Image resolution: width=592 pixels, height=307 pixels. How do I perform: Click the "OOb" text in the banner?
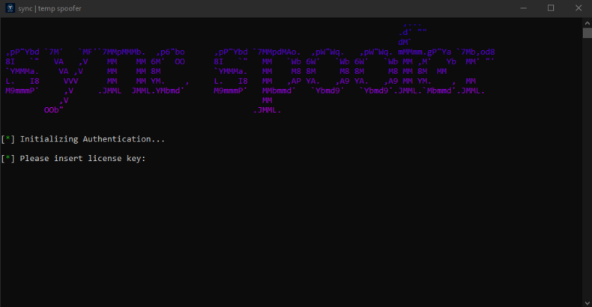[x=53, y=110]
